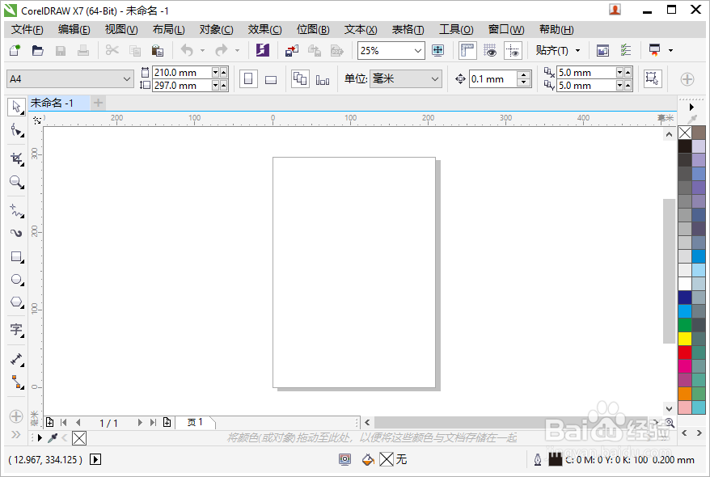Select the Shape edit tool
This screenshot has width=710, height=477.
pyautogui.click(x=16, y=131)
